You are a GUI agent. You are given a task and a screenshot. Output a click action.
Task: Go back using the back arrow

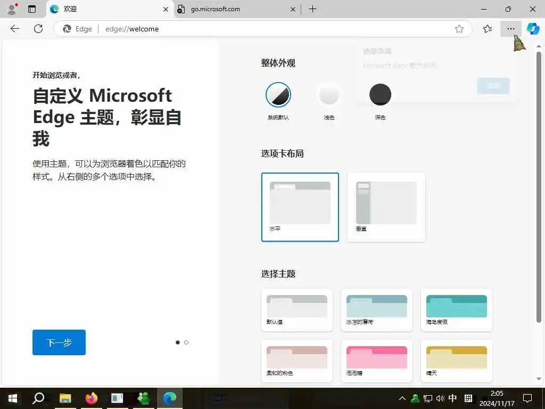[x=15, y=29]
